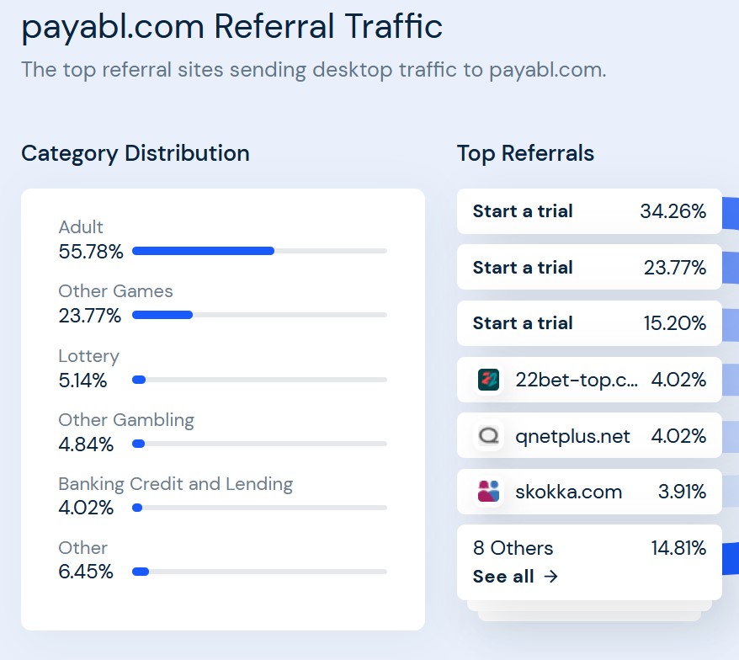This screenshot has height=660, width=739.
Task: Click the Other category bar at 6.45%
Action: click(260, 572)
